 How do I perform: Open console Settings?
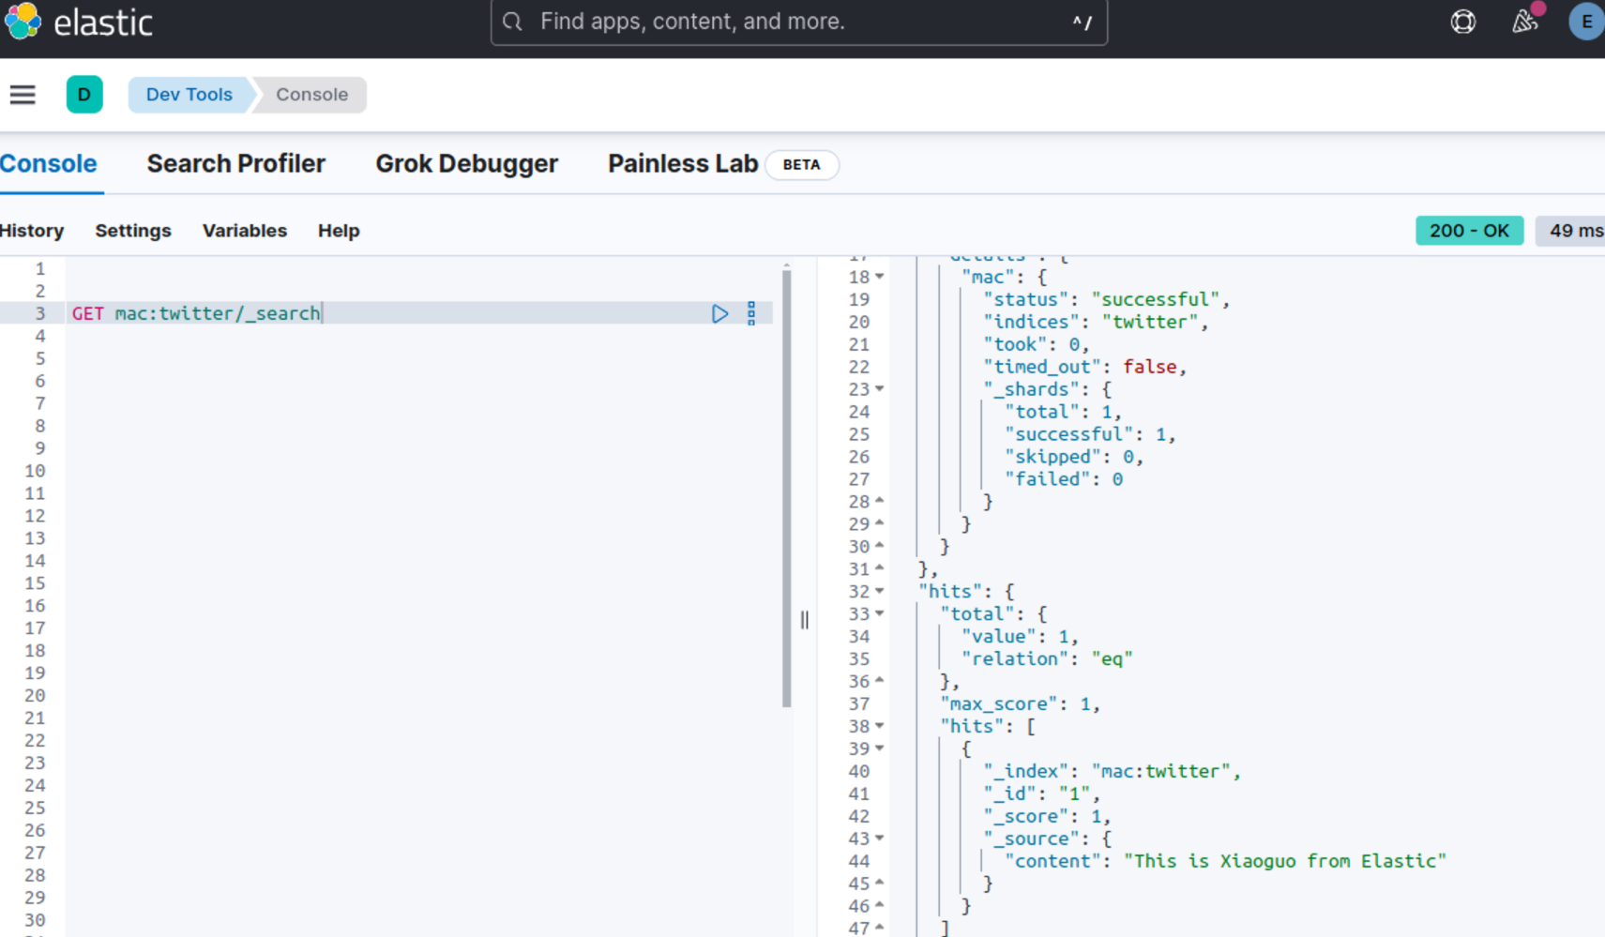133,231
